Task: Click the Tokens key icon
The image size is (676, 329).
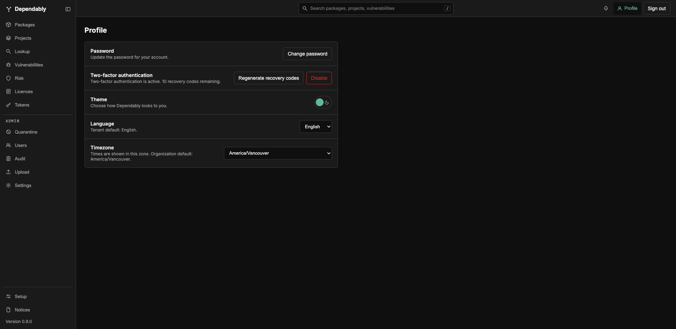Action: 8,105
